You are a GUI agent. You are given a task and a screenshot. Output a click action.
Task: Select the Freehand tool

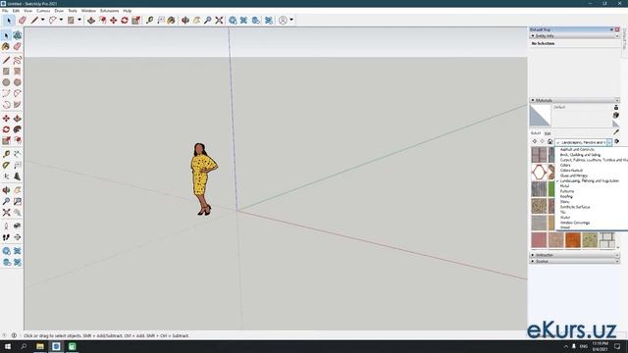pos(18,60)
